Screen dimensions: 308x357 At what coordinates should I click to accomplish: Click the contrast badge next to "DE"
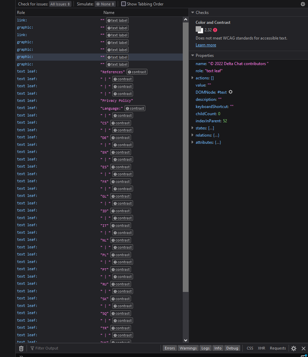120,138
